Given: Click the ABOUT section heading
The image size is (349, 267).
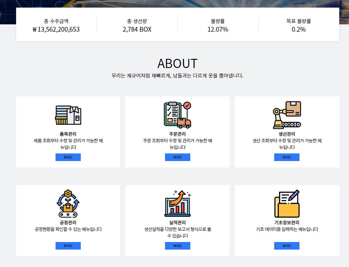Looking at the screenshot, I should (177, 63).
